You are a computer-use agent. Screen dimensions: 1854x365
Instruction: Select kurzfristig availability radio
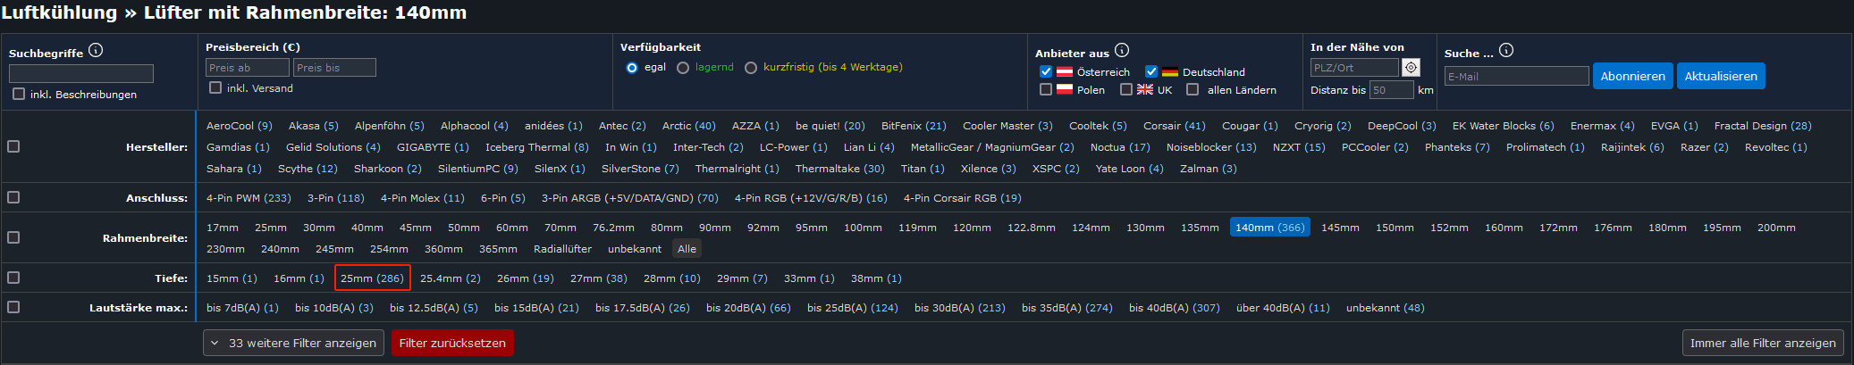coord(751,68)
